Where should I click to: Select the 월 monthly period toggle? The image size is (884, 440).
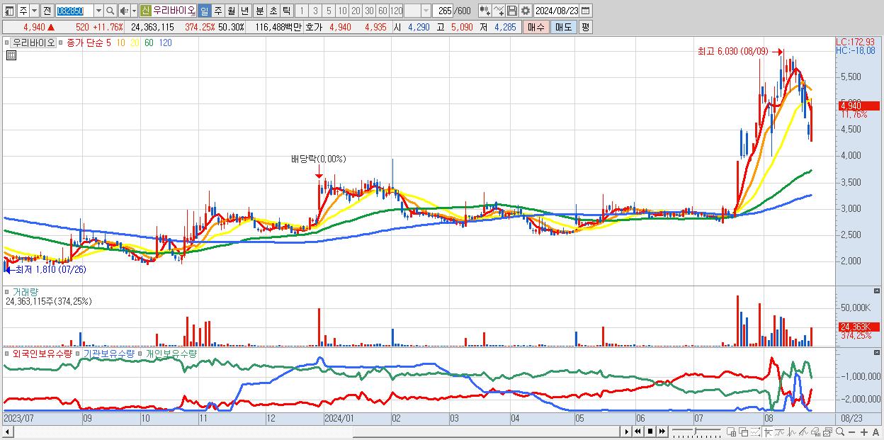pos(231,11)
